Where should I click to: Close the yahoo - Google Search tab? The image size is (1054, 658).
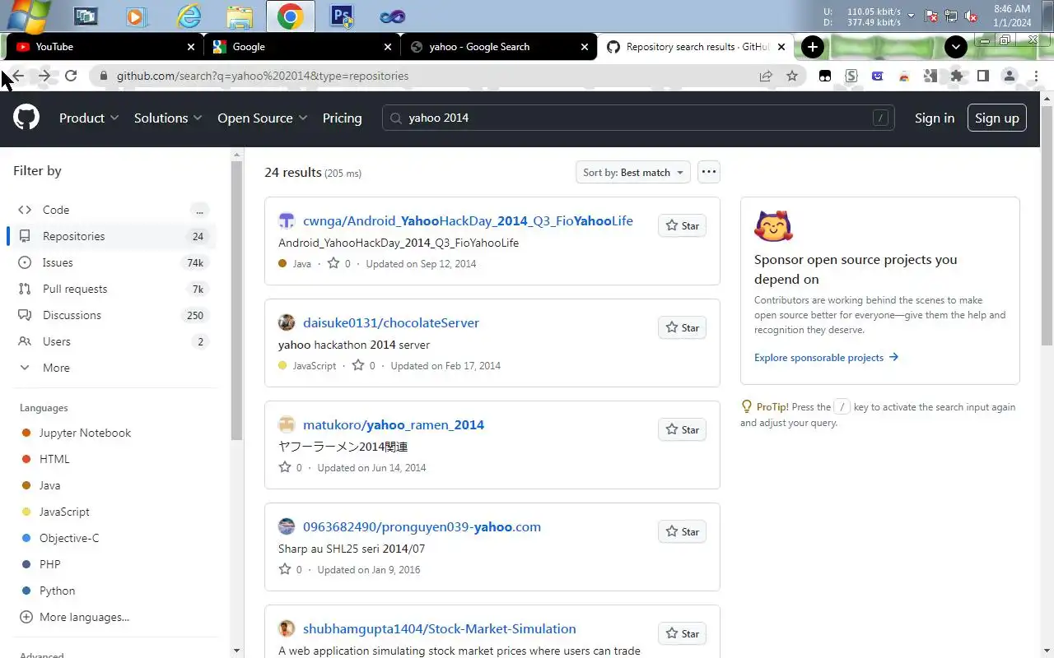[x=585, y=47]
